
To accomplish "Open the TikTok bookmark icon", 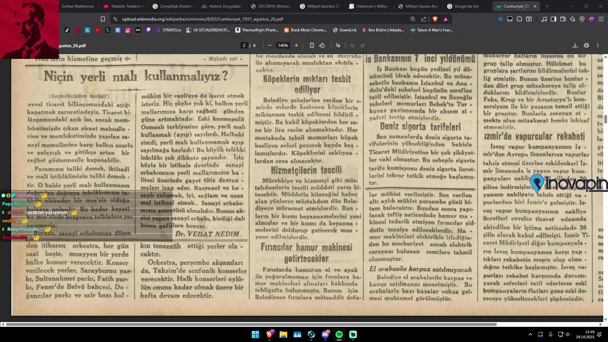I will 67,30.
